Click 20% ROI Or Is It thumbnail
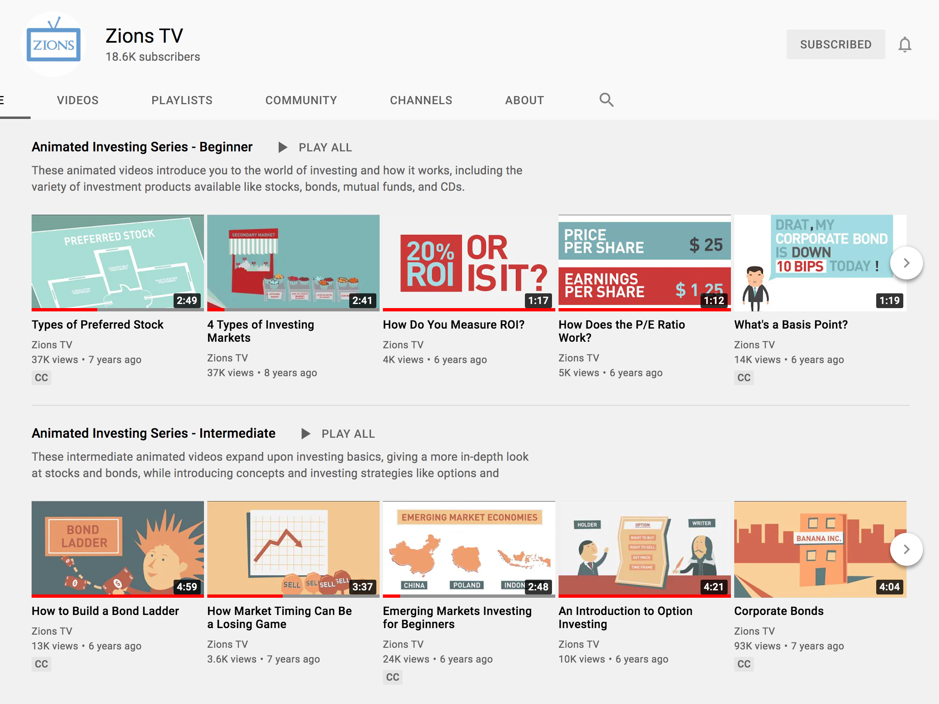 469,263
